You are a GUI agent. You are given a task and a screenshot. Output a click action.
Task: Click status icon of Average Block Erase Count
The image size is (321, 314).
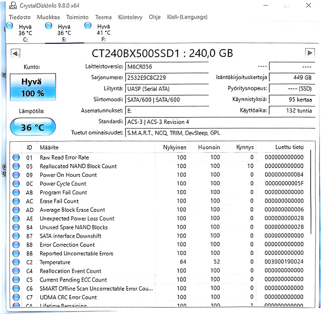coord(16,210)
